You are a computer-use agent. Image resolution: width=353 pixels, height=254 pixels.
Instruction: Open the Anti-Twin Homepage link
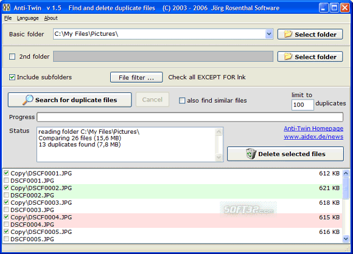click(313, 128)
